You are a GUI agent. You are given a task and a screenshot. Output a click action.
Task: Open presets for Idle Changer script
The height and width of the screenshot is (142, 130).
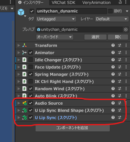(x=120, y=60)
